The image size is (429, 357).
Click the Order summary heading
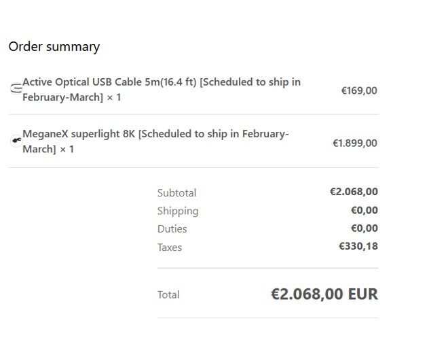tap(54, 47)
